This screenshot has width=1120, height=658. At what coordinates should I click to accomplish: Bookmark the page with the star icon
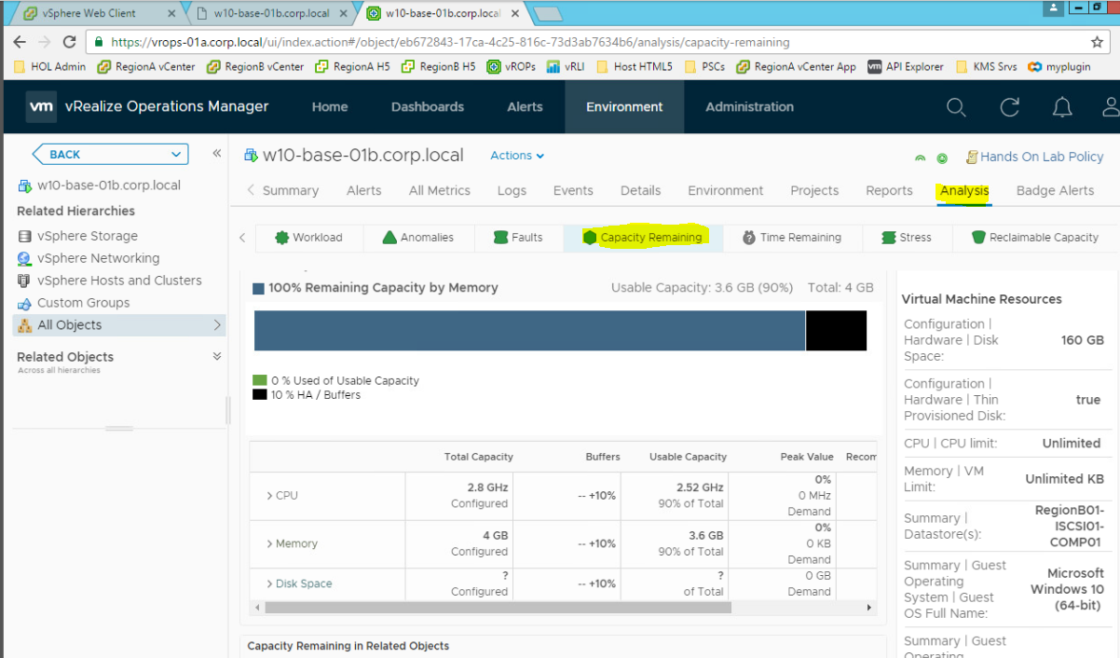tap(1097, 42)
